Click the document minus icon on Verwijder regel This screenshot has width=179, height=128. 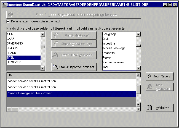tap(55, 44)
